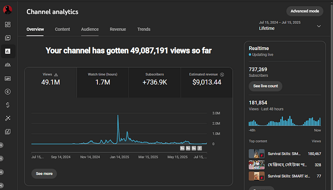Open the Content videos sidebar icon
The image size is (333, 190).
(x=8, y=38)
